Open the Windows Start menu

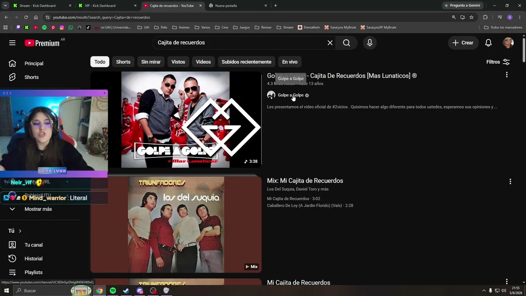7,291
